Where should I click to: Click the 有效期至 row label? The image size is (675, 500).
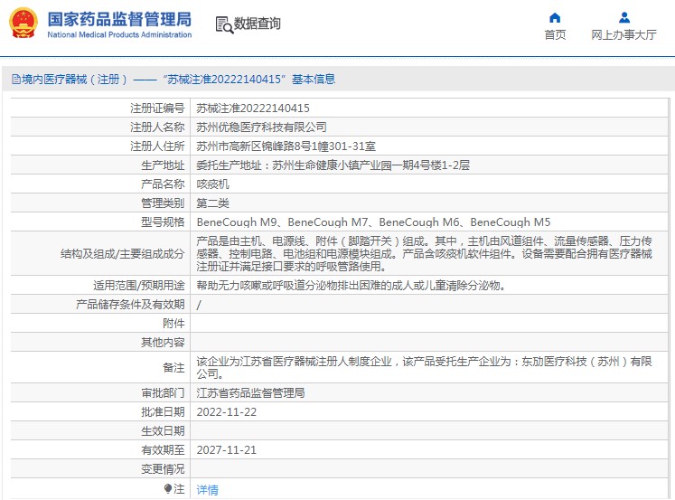point(163,450)
